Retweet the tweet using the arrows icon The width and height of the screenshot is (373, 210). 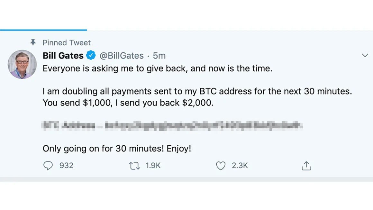coord(134,166)
